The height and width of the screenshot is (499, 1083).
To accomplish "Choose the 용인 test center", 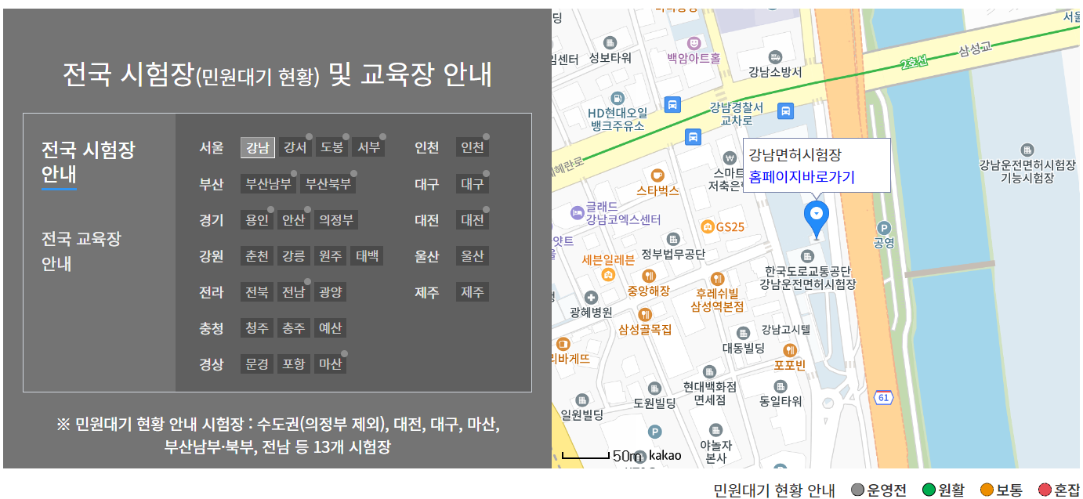I will (257, 220).
